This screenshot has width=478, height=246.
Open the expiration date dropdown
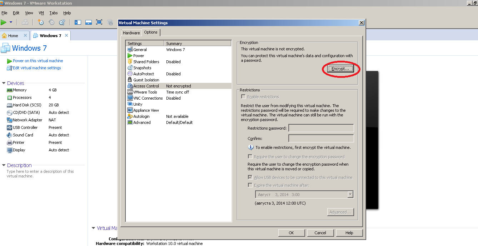coord(350,195)
